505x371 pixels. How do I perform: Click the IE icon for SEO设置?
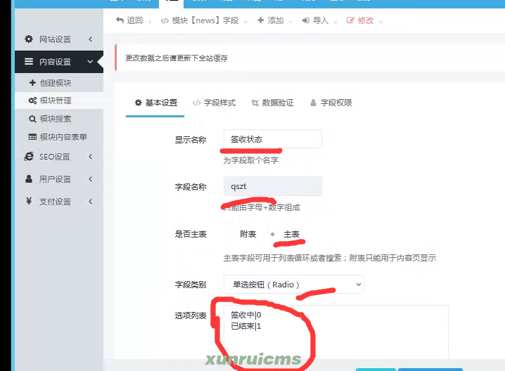(29, 157)
